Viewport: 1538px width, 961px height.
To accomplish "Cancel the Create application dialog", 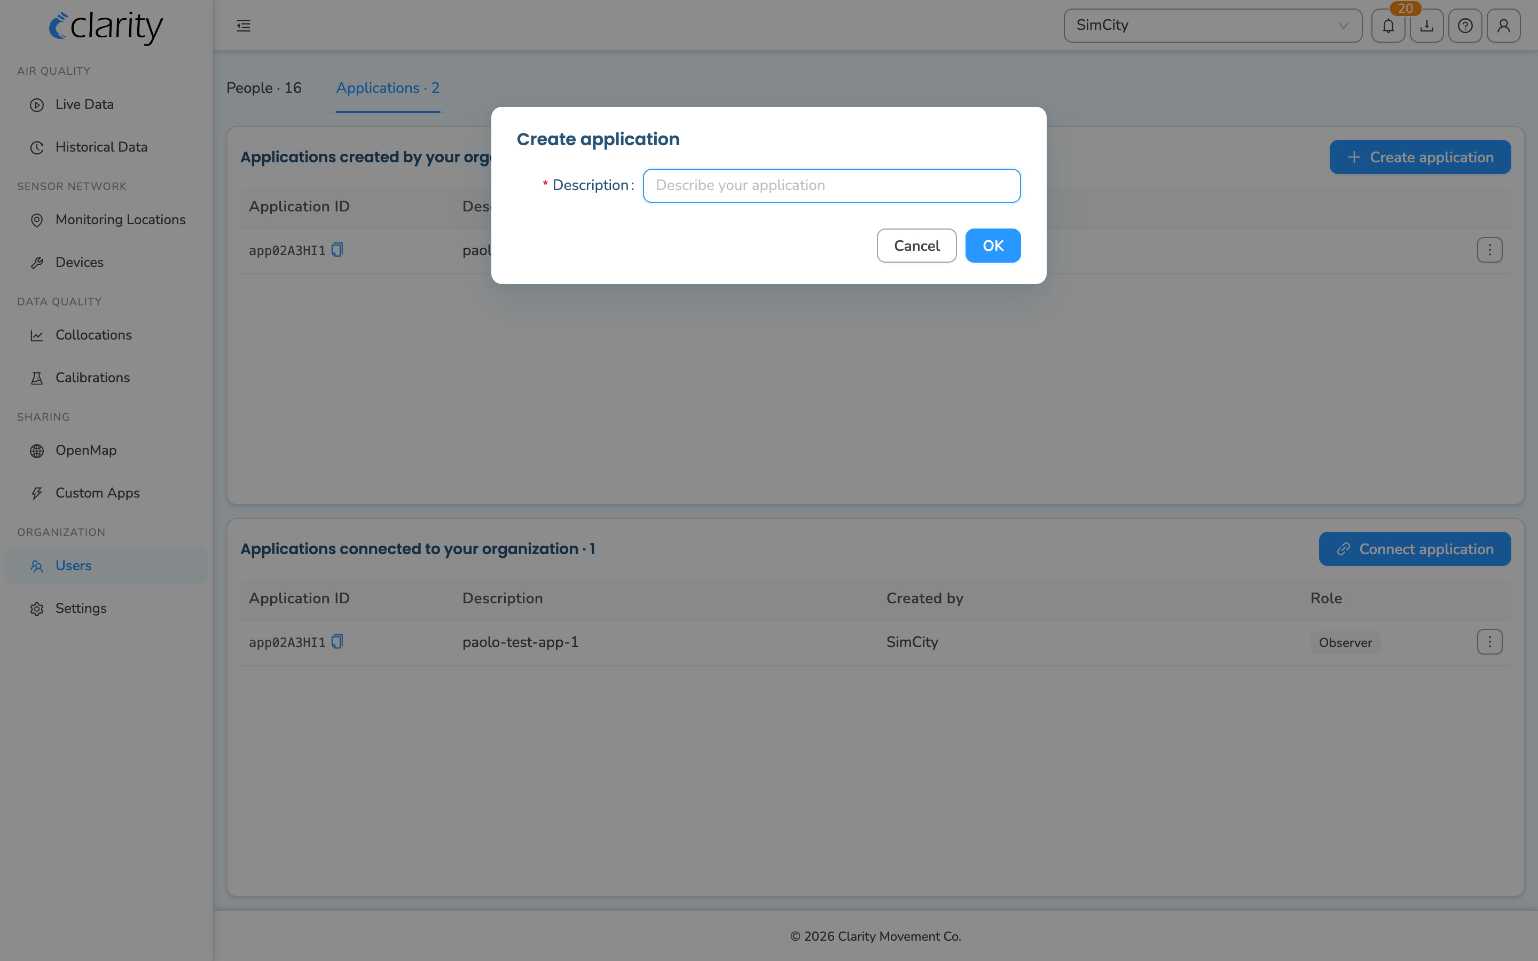I will tap(916, 246).
